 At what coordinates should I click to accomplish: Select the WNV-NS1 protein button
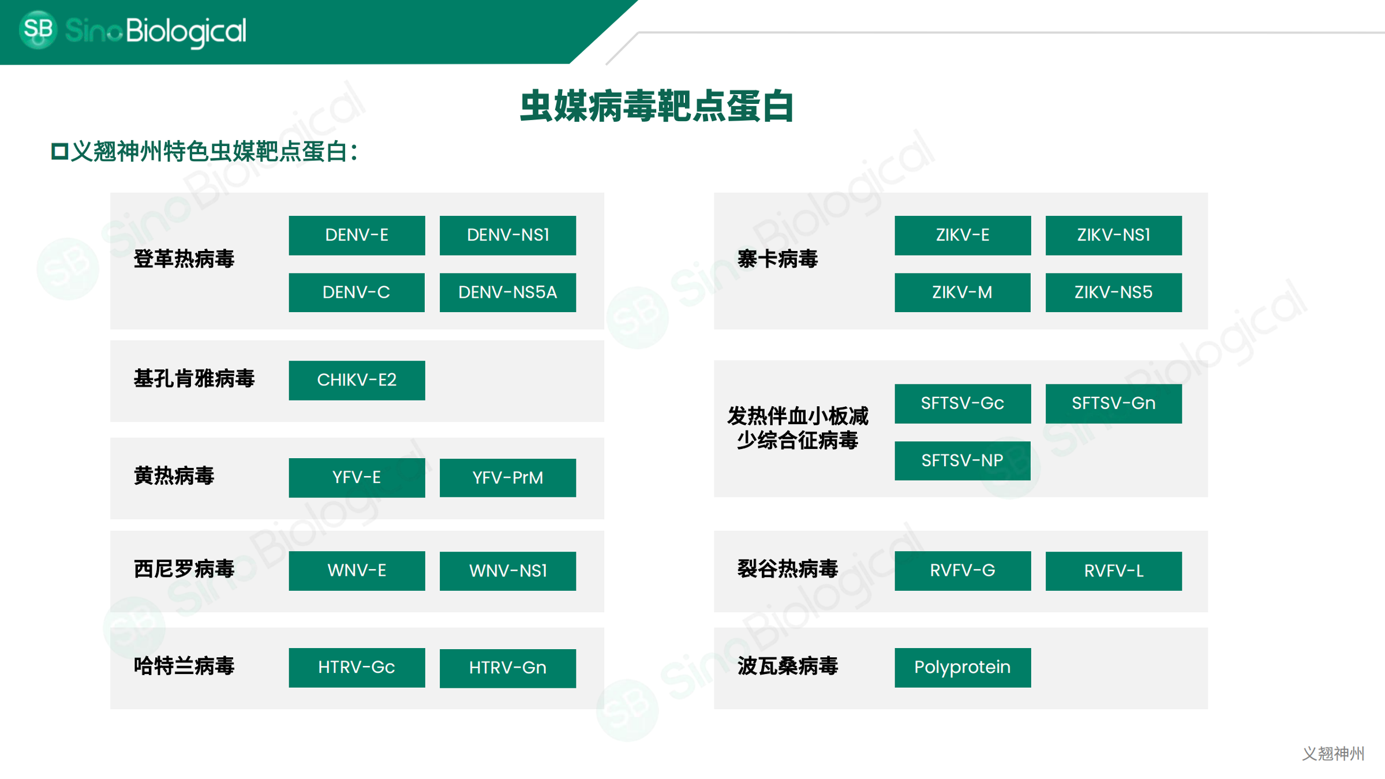pos(507,571)
